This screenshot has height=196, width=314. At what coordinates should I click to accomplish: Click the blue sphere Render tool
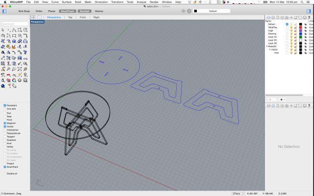click(x=3, y=86)
